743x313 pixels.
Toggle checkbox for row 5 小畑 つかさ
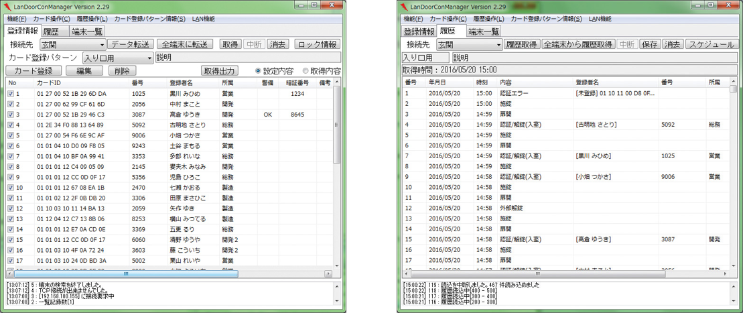(11, 136)
